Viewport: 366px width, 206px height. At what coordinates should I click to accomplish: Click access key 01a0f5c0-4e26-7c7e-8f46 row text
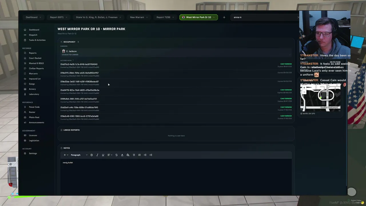79,64
